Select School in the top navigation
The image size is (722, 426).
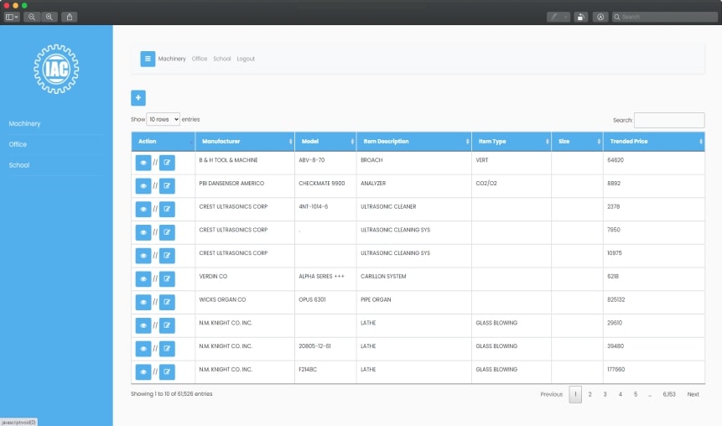pos(221,59)
